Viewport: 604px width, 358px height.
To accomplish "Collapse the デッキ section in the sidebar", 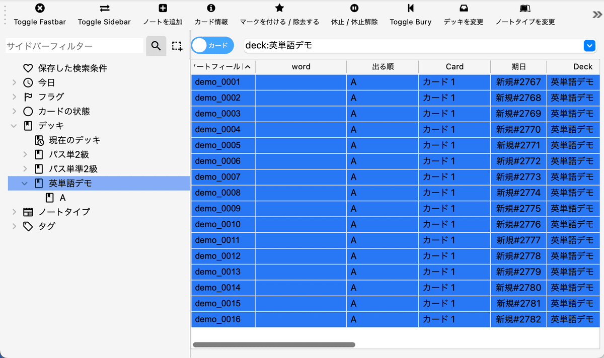I will 14,126.
